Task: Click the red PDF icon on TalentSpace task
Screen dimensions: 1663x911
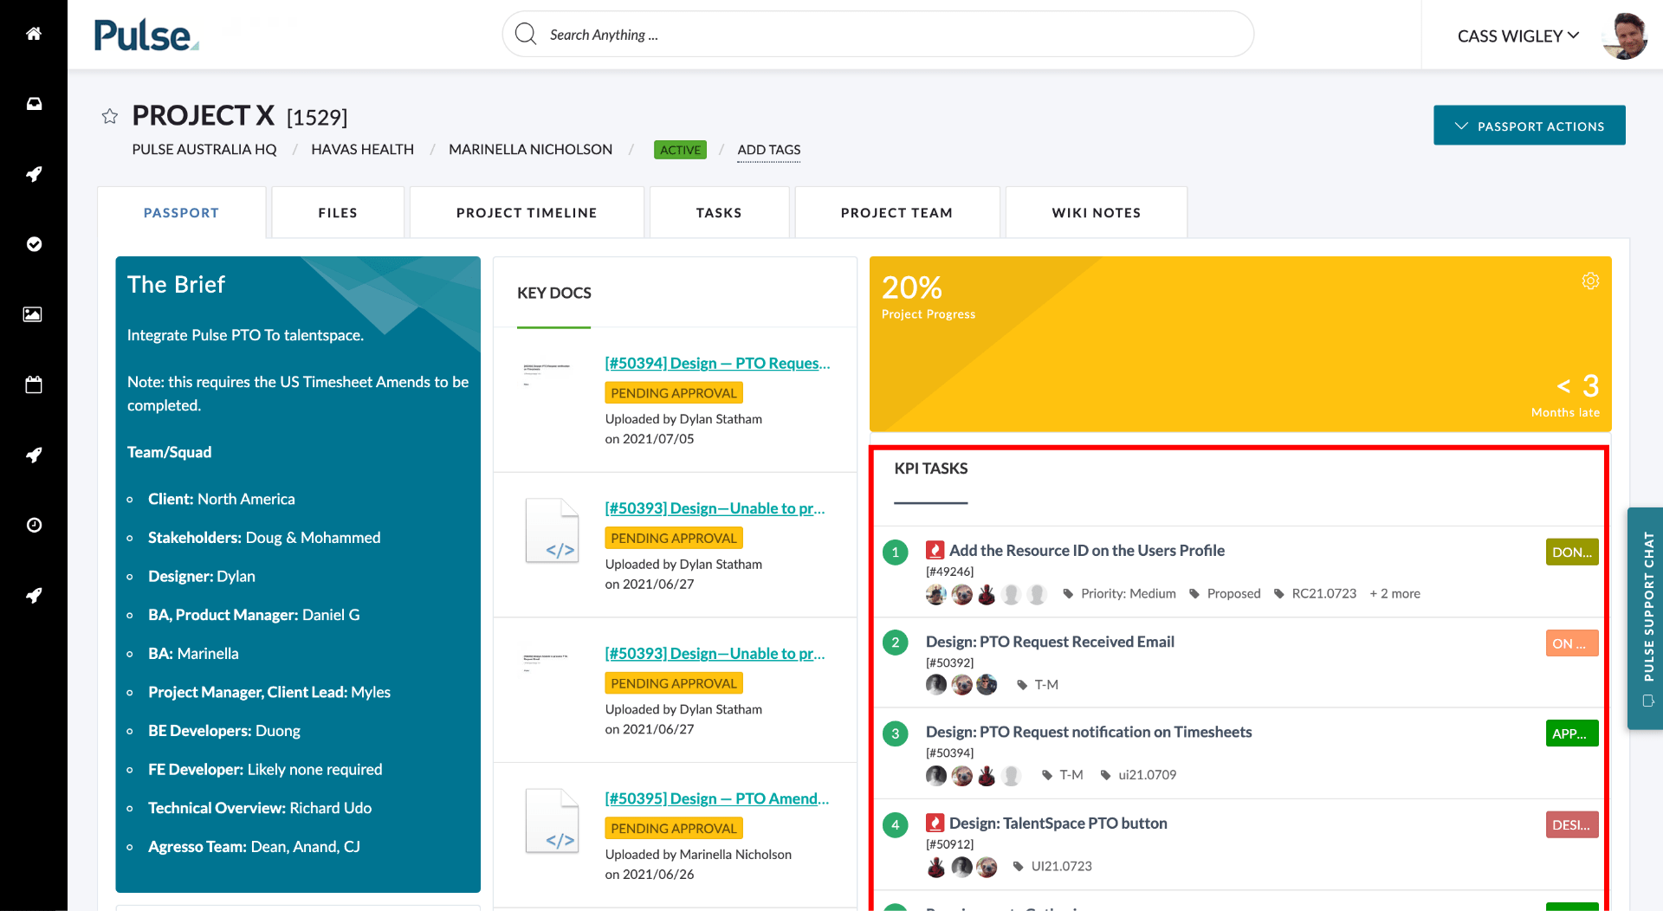Action: pos(935,823)
